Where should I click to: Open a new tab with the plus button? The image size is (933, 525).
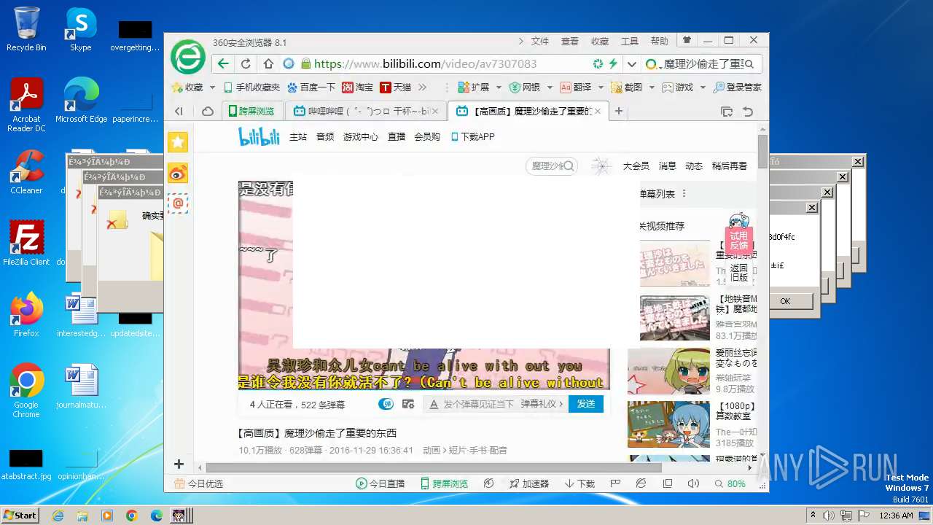click(x=619, y=111)
